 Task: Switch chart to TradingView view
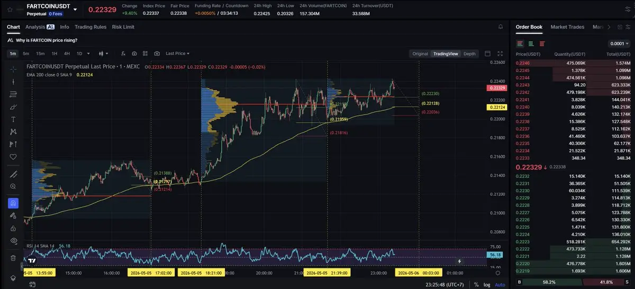coord(446,54)
